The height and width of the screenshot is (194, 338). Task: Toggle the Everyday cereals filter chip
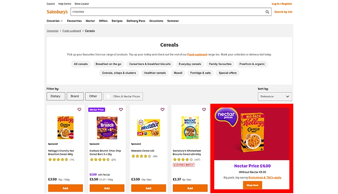point(190,64)
